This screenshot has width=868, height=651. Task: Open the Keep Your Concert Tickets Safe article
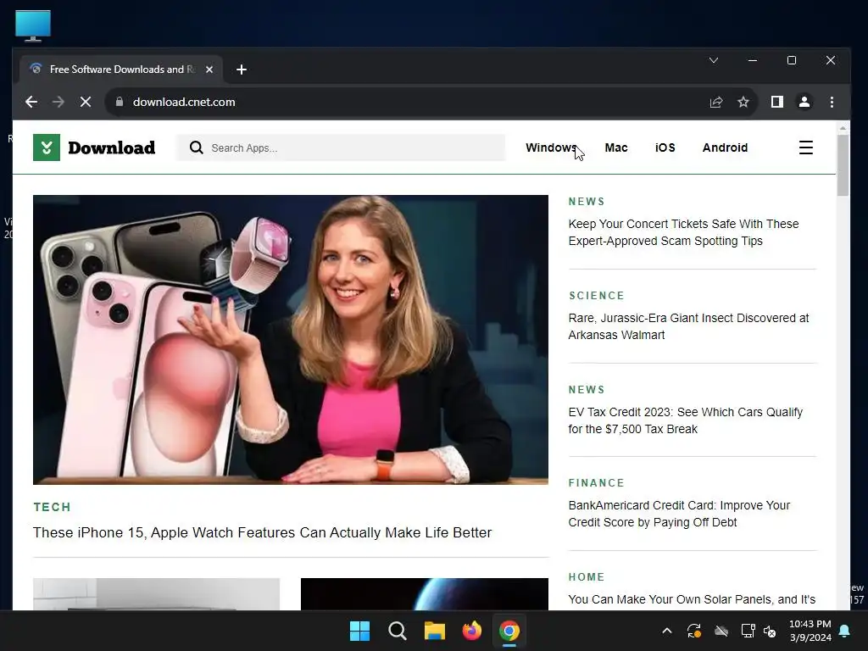coord(684,232)
